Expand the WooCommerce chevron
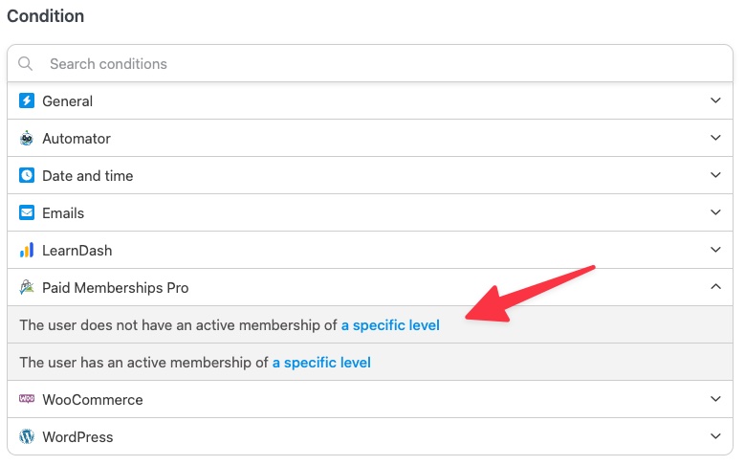Screen dimensions: 745x466 point(715,399)
